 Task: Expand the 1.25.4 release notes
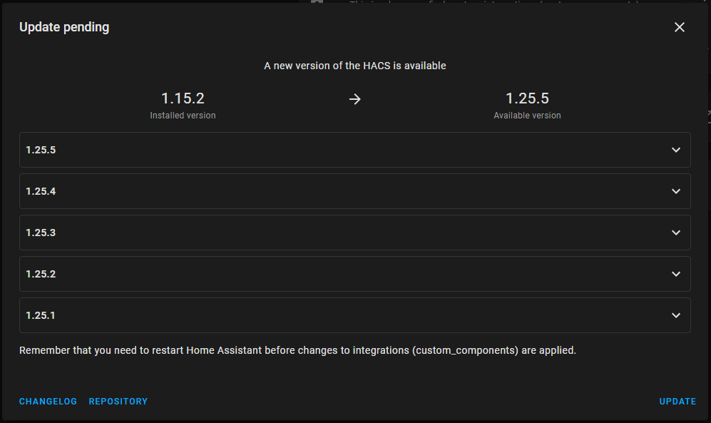[354, 191]
